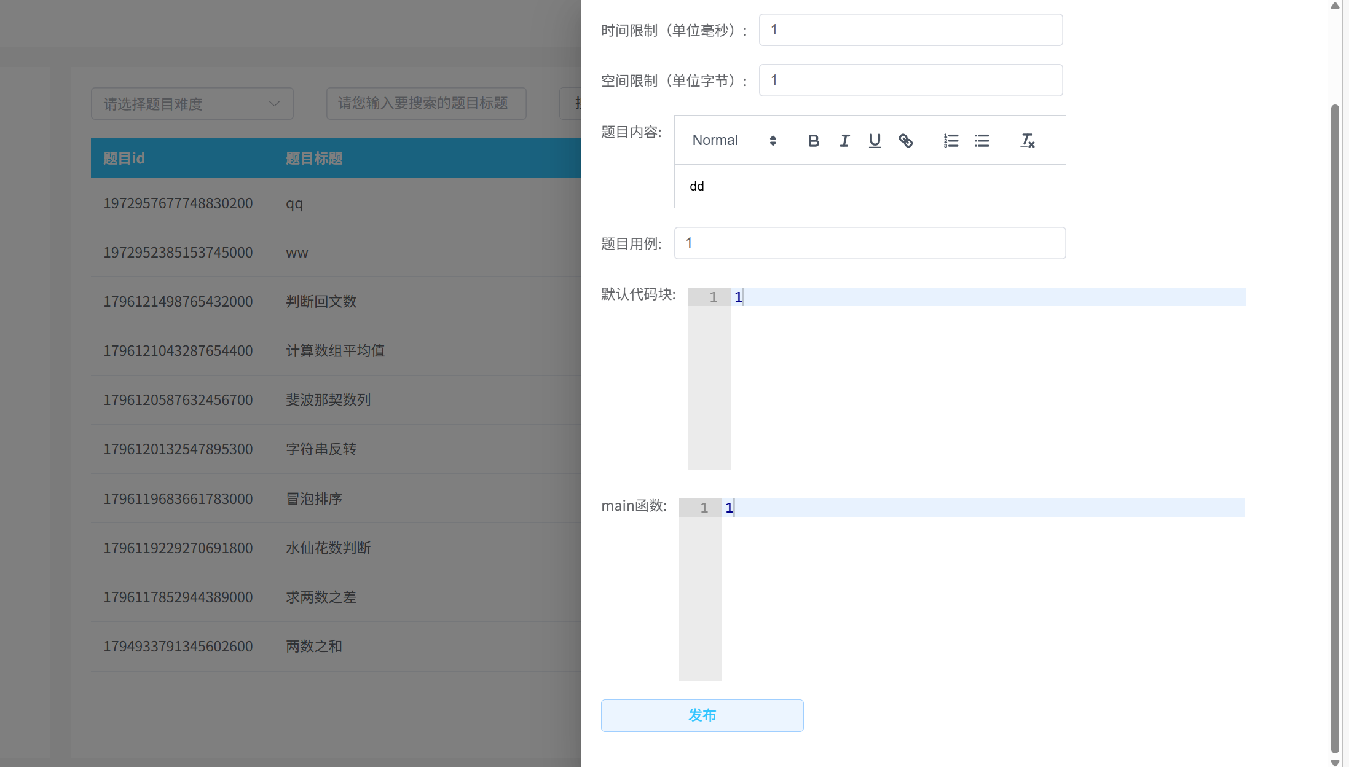Screen dimensions: 1349x767
Task: Focus the 空间限制 space limit field
Action: (x=910, y=81)
